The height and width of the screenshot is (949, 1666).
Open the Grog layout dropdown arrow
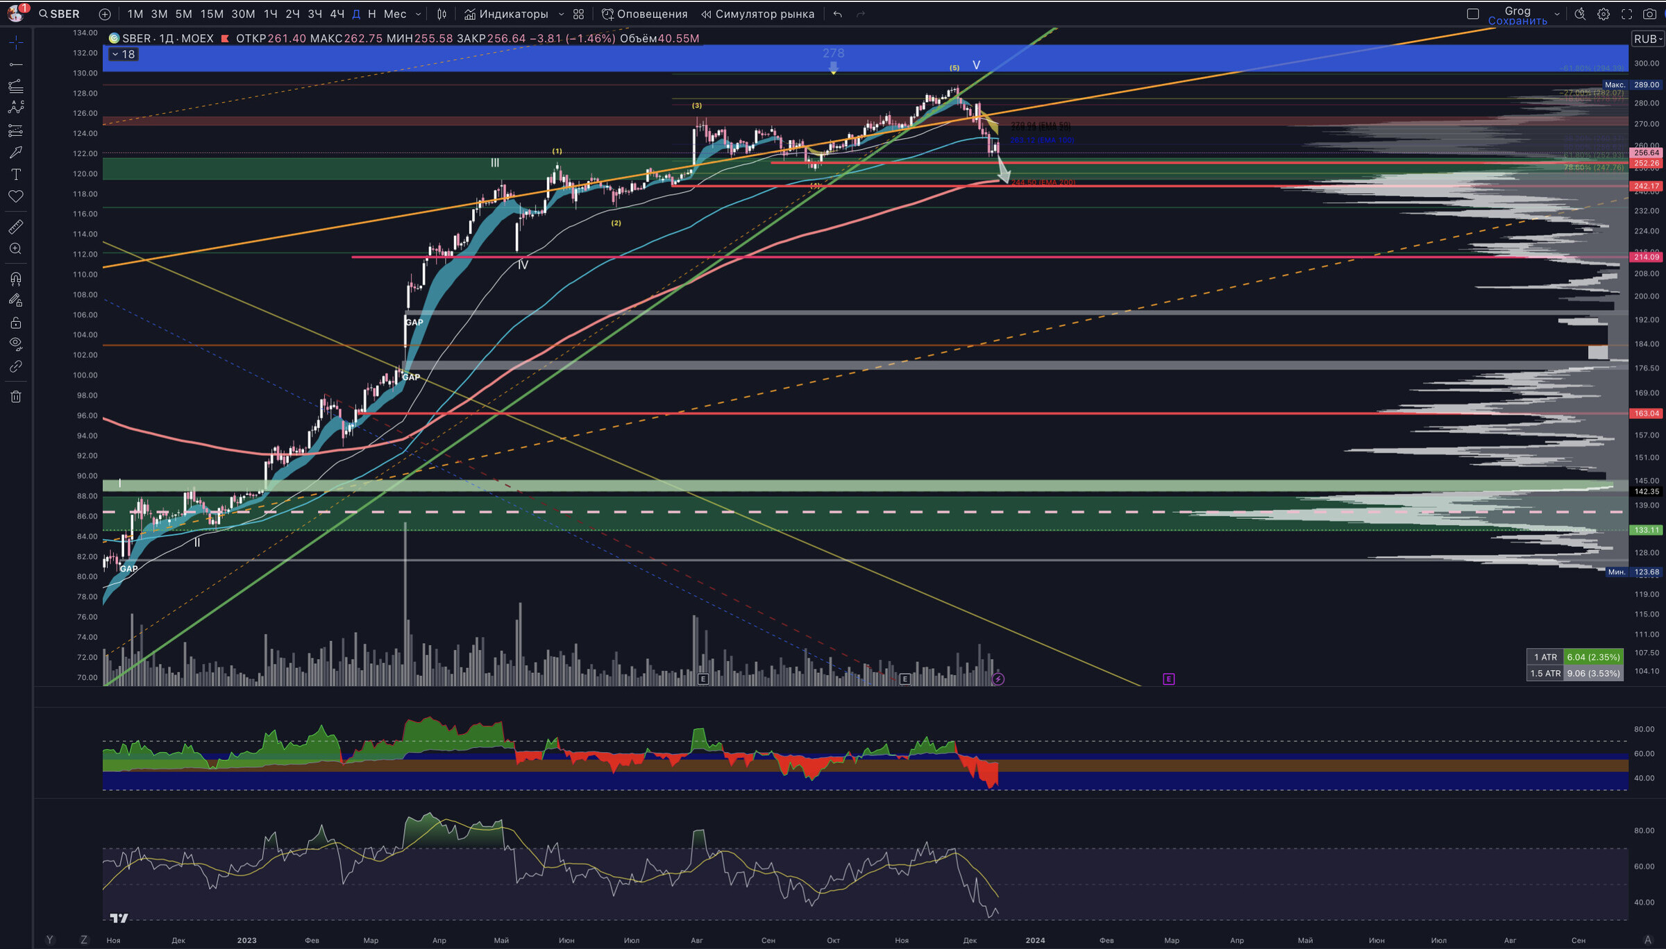pos(1557,14)
